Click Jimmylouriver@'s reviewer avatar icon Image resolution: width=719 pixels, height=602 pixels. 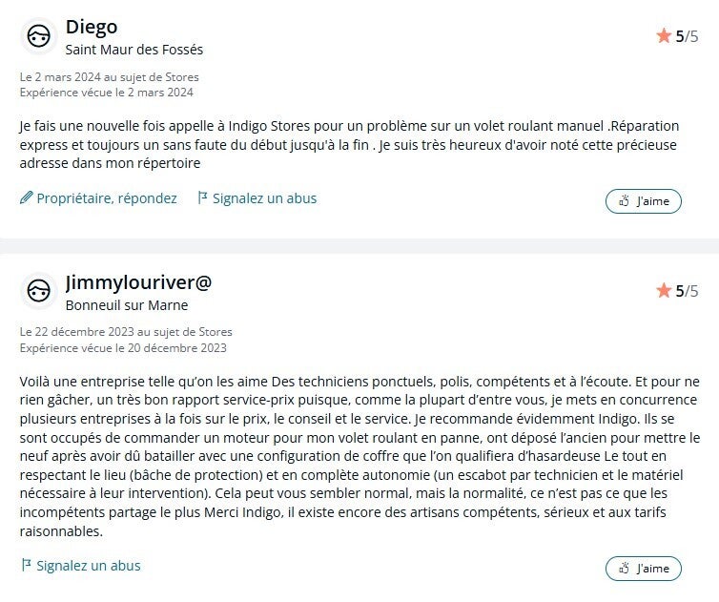(x=38, y=291)
